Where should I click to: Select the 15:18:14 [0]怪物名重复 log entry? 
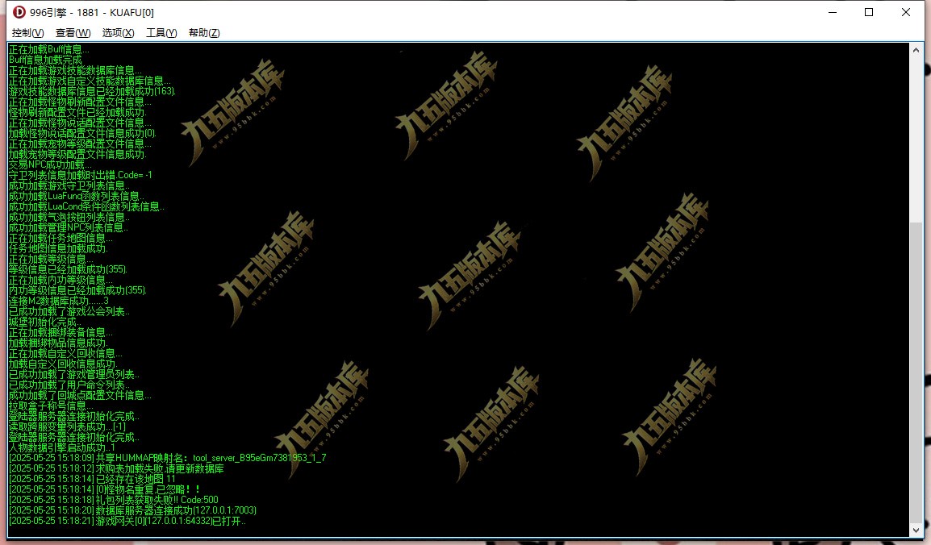tap(105, 489)
